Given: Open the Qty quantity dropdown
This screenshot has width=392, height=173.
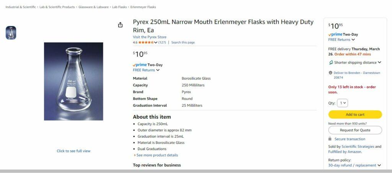Looking at the screenshot, I should (342, 103).
